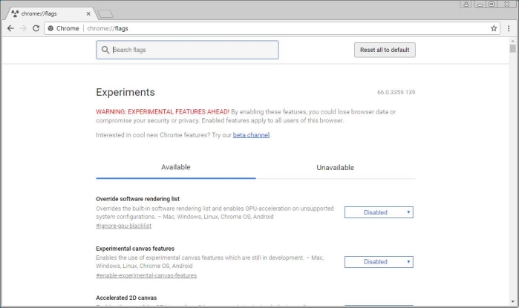This screenshot has width=519, height=308.
Task: Open a new tab with the new tab button
Action: [x=105, y=14]
